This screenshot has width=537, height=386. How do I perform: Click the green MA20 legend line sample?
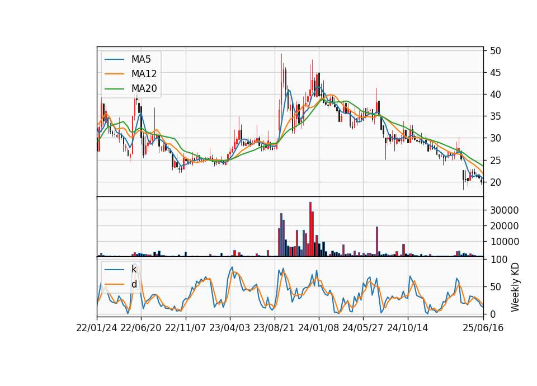[x=114, y=89]
